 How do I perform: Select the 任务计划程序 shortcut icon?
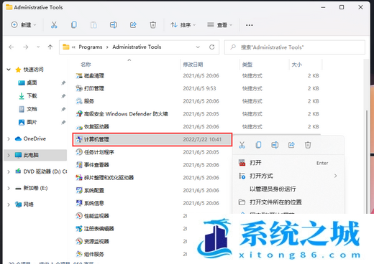click(79, 152)
